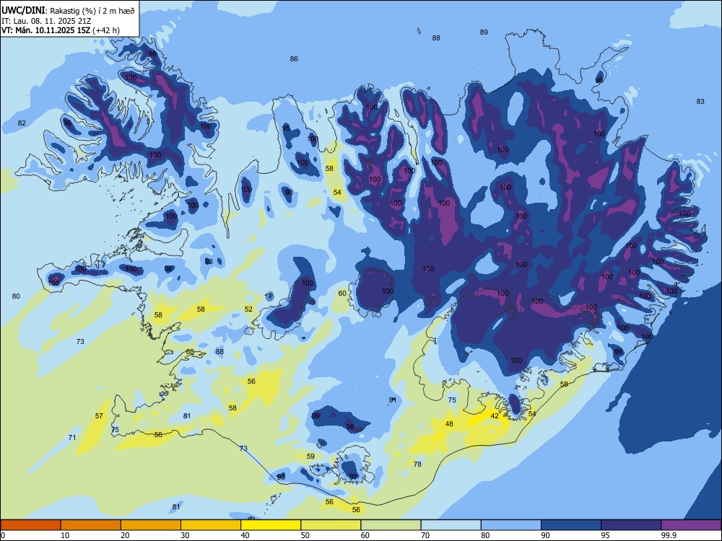Click the legend tick label '90'
Image resolution: width=722 pixels, height=541 pixels.
(x=545, y=535)
